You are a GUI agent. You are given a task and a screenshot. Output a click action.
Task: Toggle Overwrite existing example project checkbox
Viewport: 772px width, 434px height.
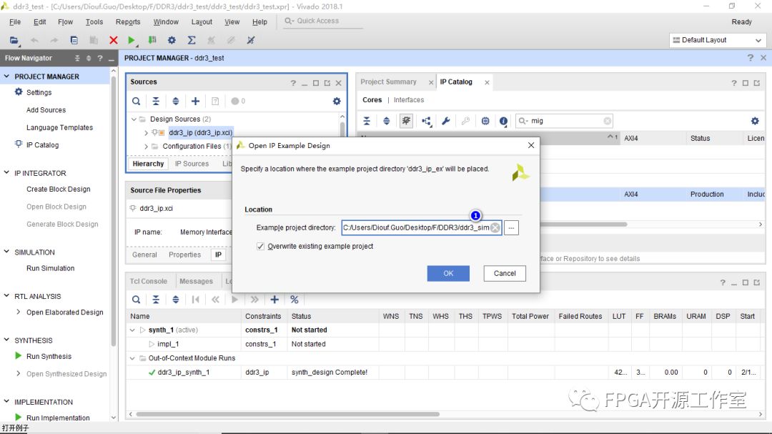pos(261,246)
